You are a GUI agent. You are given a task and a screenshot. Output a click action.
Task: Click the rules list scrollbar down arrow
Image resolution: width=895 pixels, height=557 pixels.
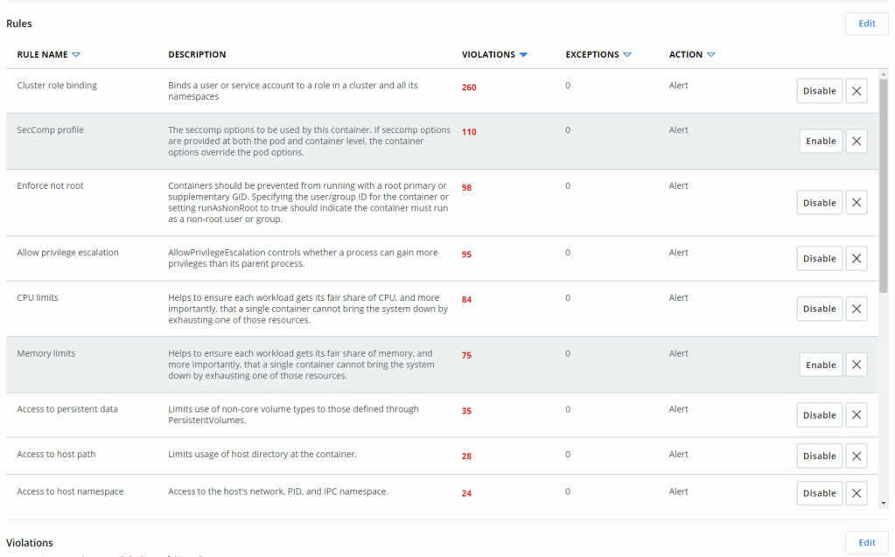883,503
